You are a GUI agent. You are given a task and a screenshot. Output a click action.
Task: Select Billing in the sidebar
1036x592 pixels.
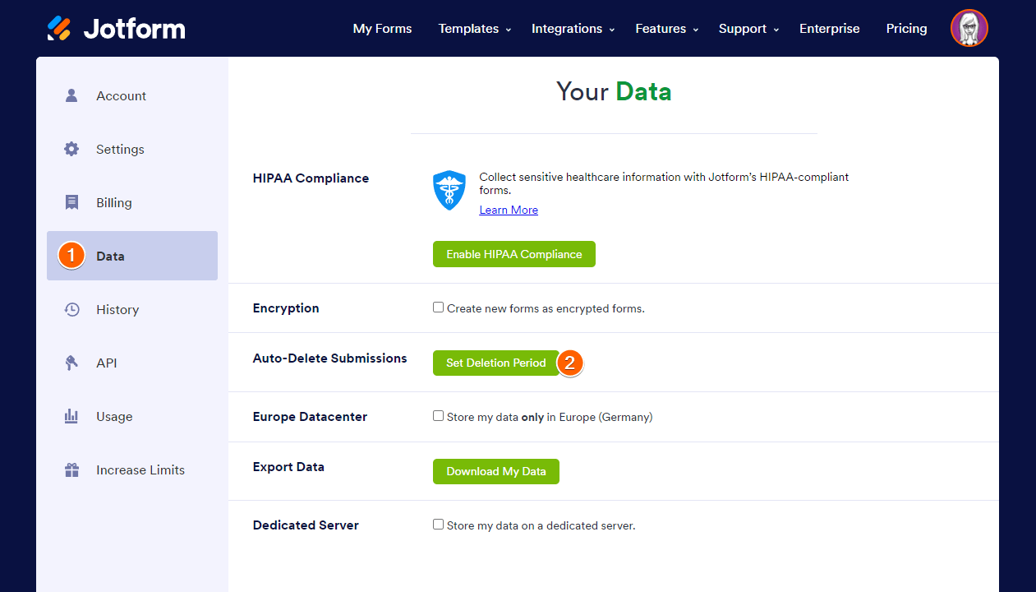(132, 202)
